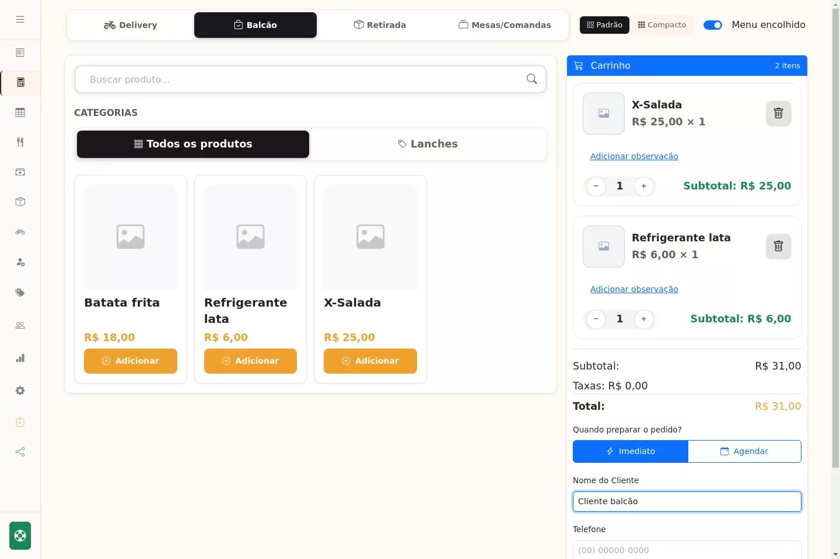Delete X-Salada from the cart
Screen dimensions: 840x559
click(778, 113)
